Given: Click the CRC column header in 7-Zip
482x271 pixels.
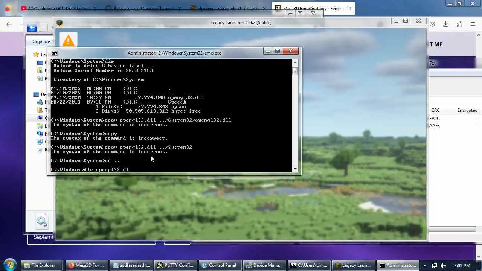Looking at the screenshot, I should pyautogui.click(x=435, y=110).
